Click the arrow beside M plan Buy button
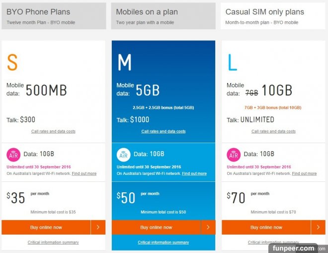Image resolution: width=328 pixels, height=253 pixels. point(208,227)
